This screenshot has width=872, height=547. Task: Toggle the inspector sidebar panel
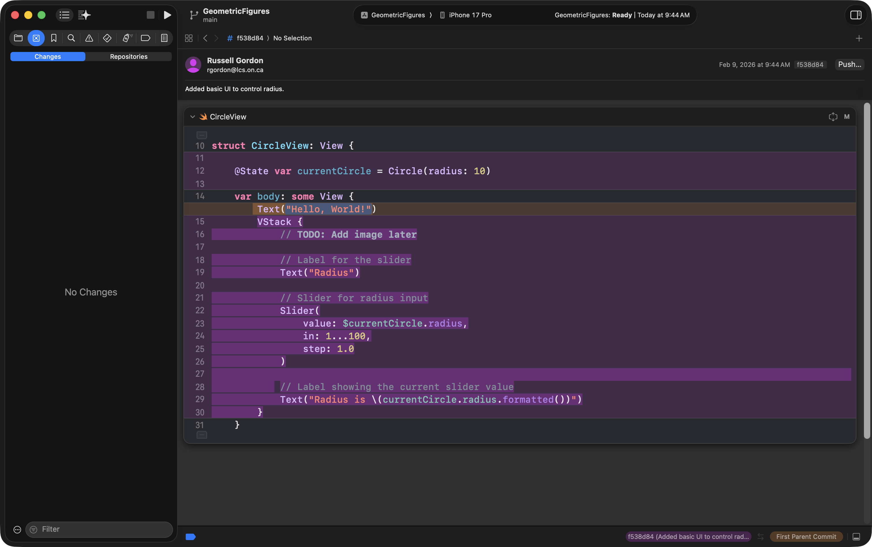(855, 15)
